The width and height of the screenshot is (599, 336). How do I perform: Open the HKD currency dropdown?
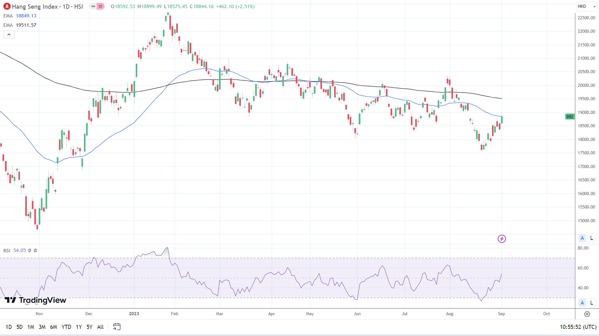[x=587, y=6]
